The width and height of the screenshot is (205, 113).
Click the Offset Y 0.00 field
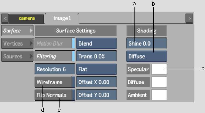click(96, 95)
